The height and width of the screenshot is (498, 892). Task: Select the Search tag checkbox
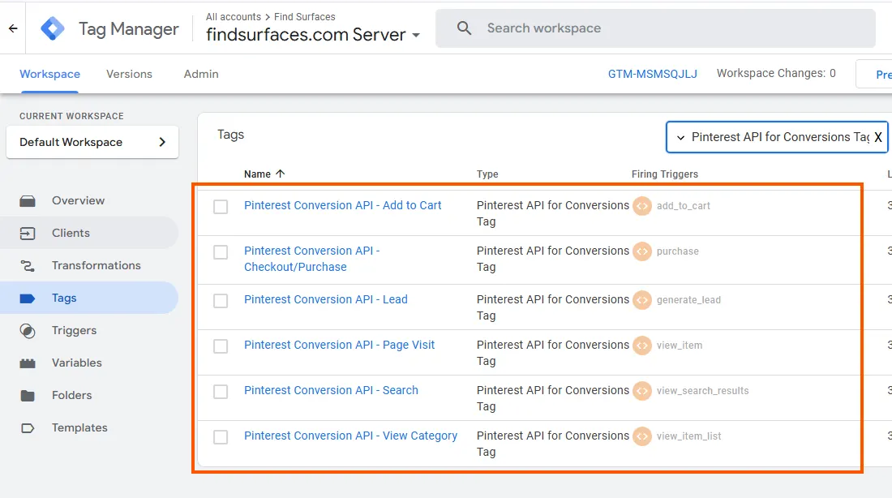tap(221, 392)
